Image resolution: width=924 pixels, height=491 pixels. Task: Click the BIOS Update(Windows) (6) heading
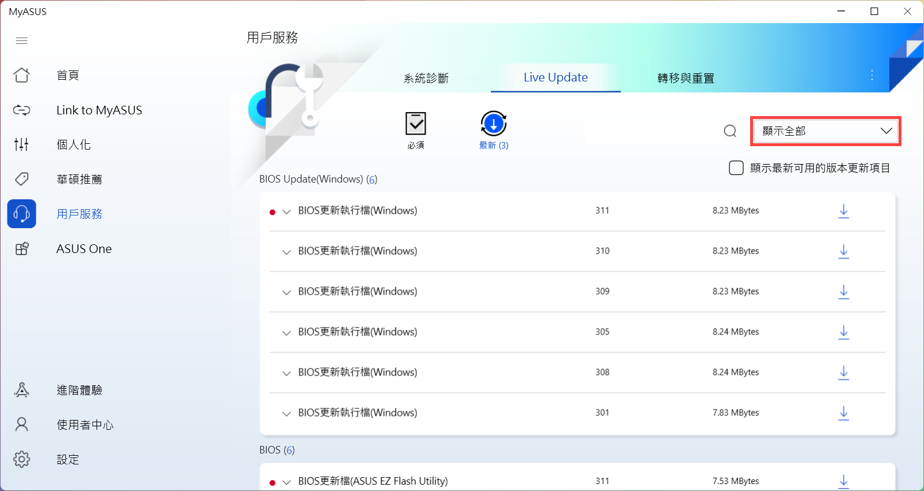coord(318,179)
